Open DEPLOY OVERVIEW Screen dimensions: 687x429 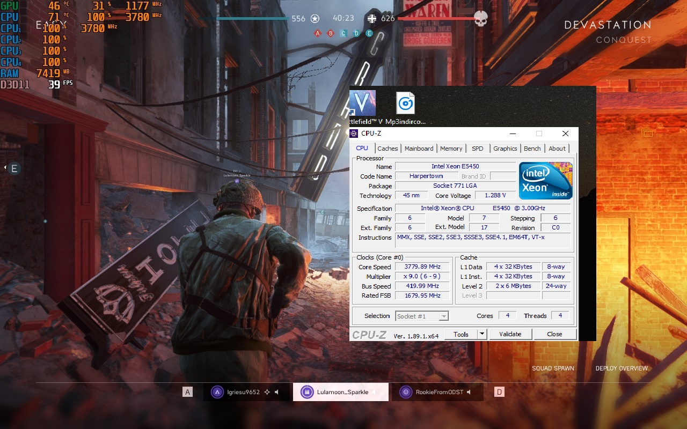622,368
